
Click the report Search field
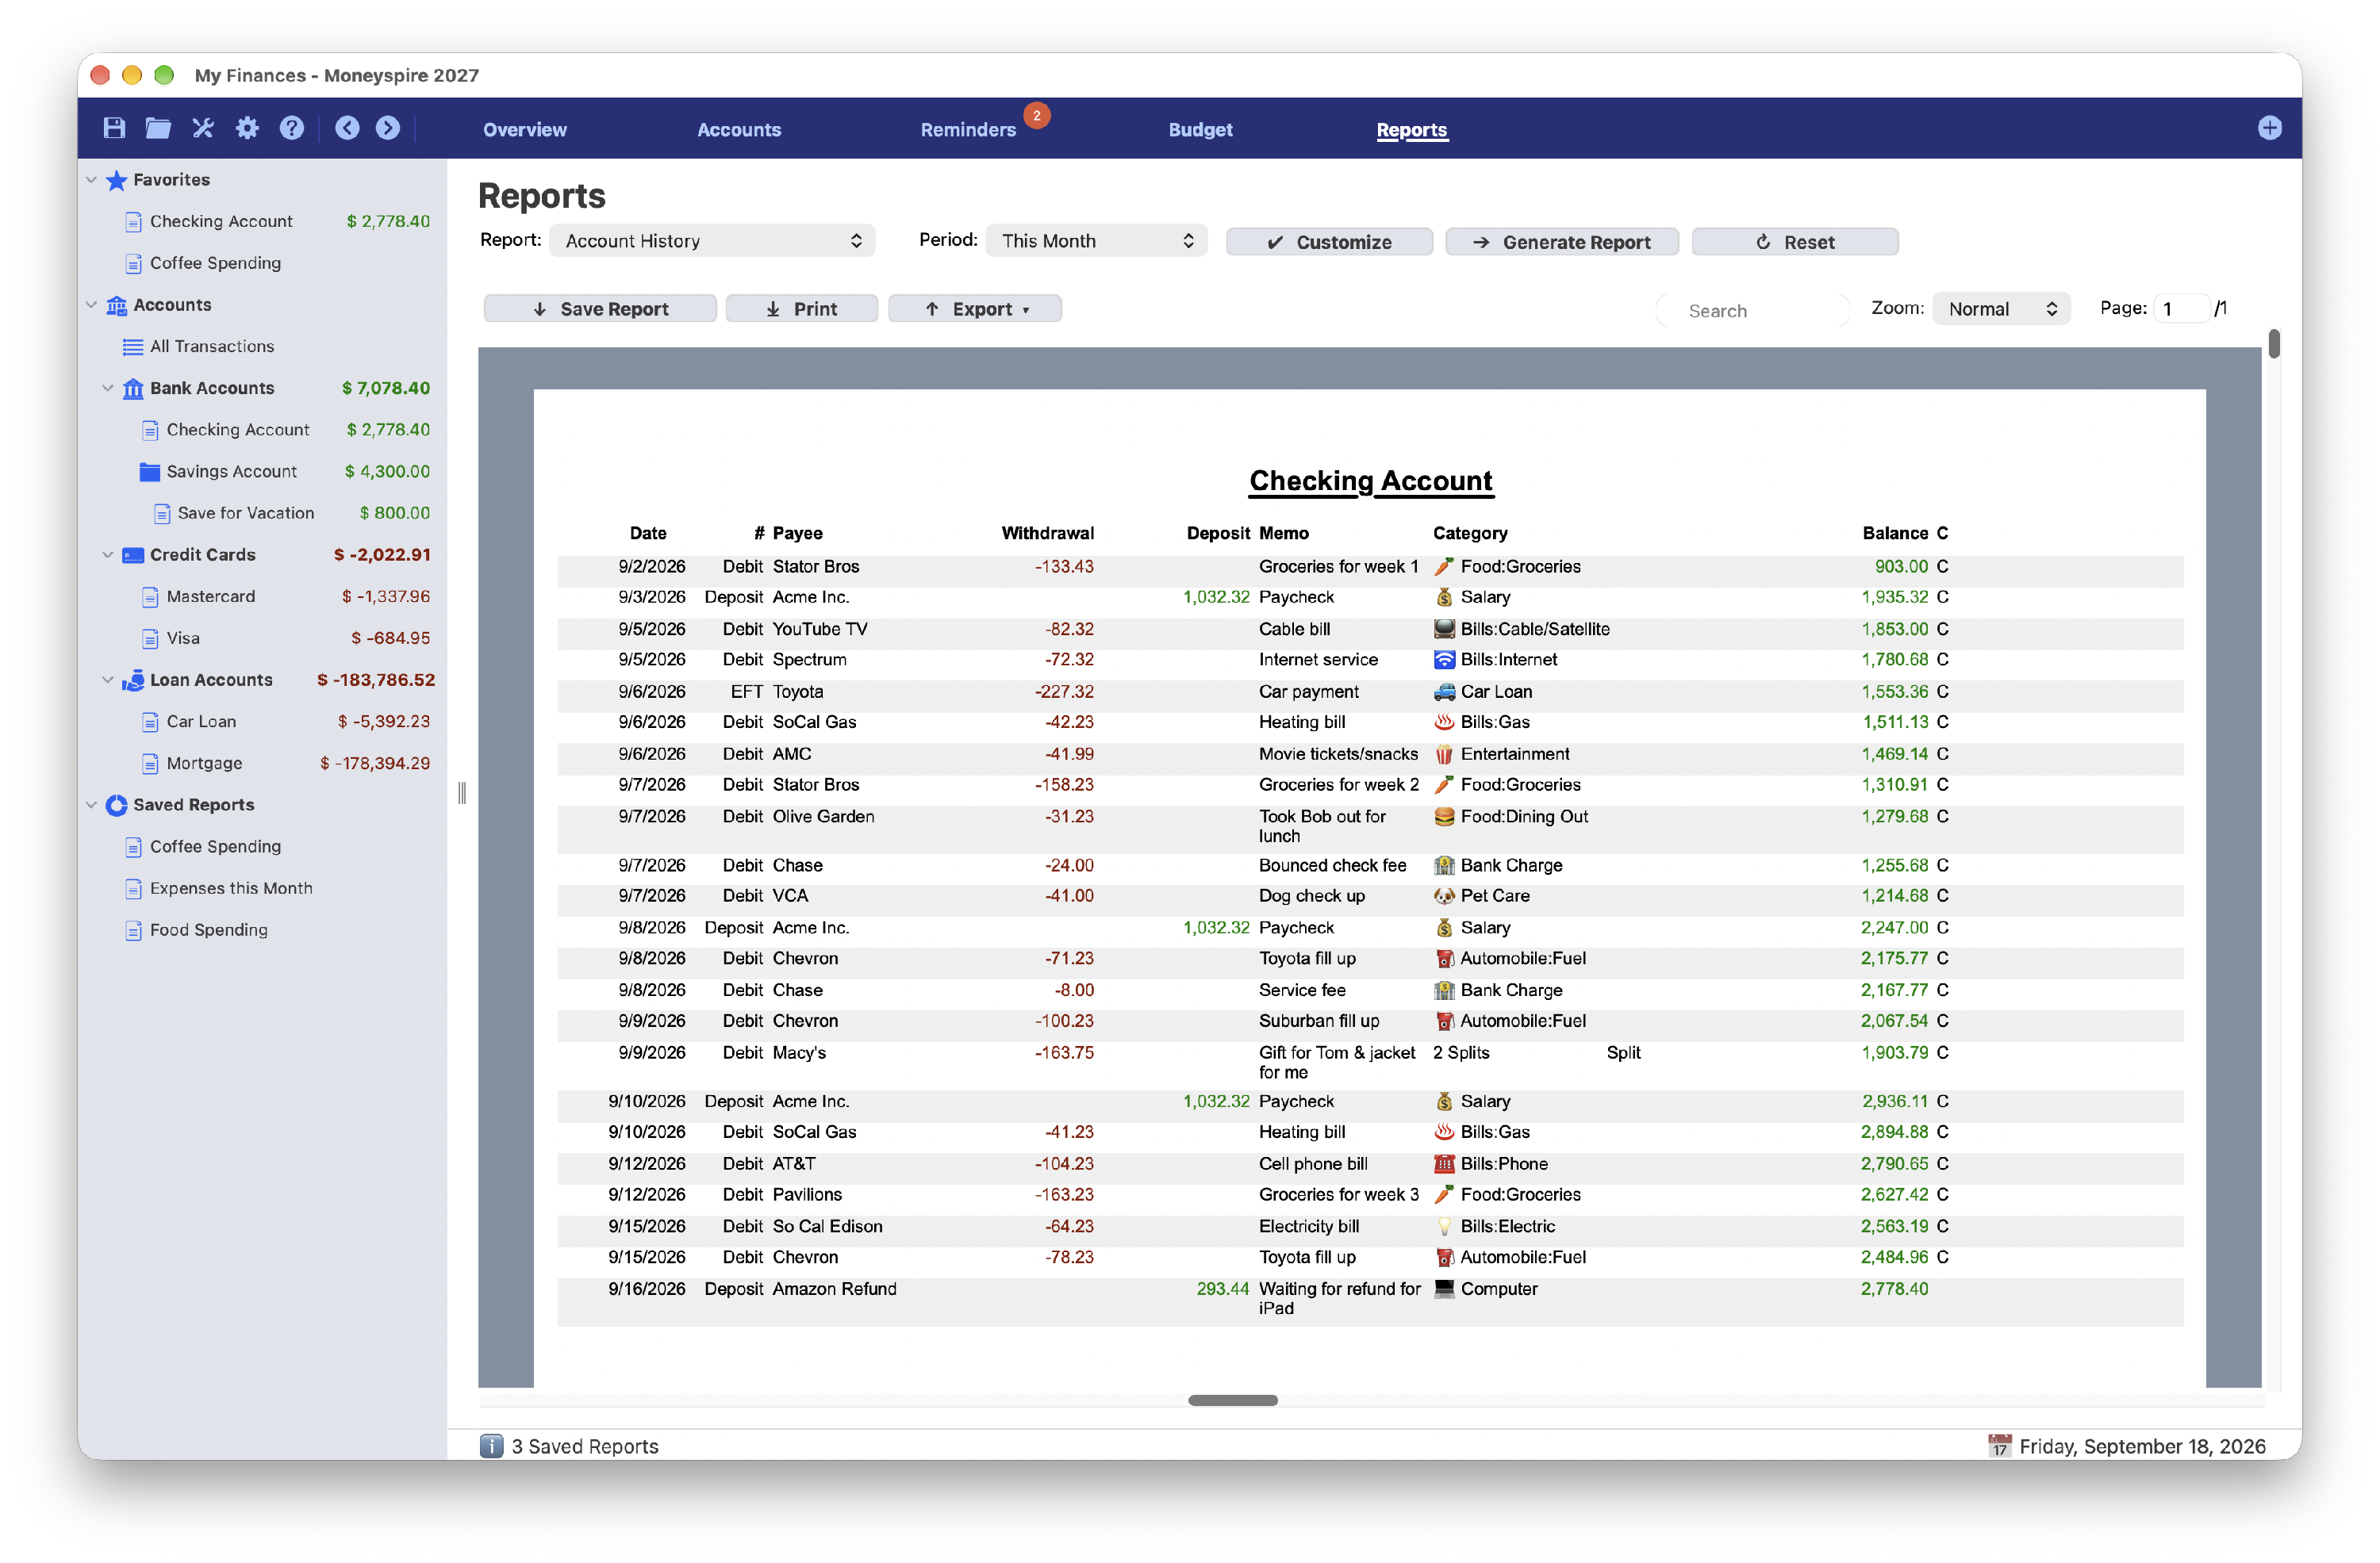[x=1753, y=311]
